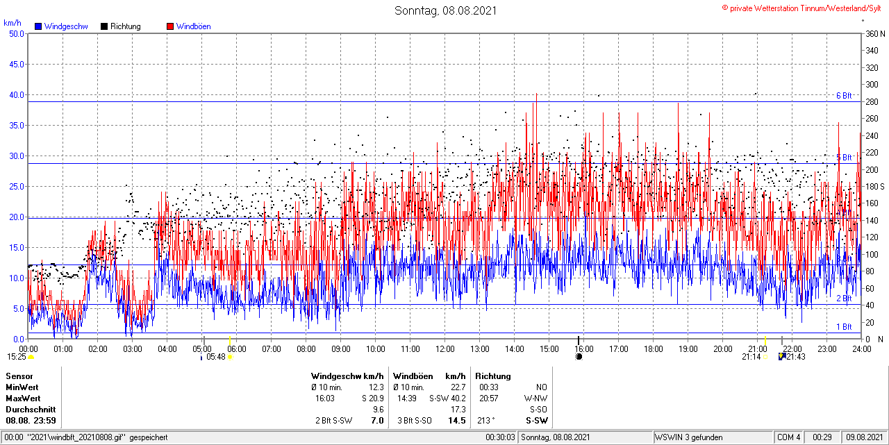
Task: Click the wind direction reading 213°
Action: coord(488,421)
